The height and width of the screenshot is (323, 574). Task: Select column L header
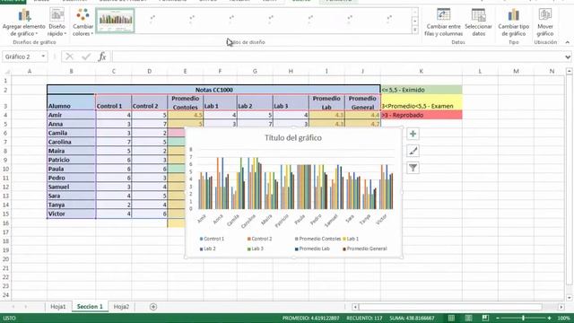(480, 71)
